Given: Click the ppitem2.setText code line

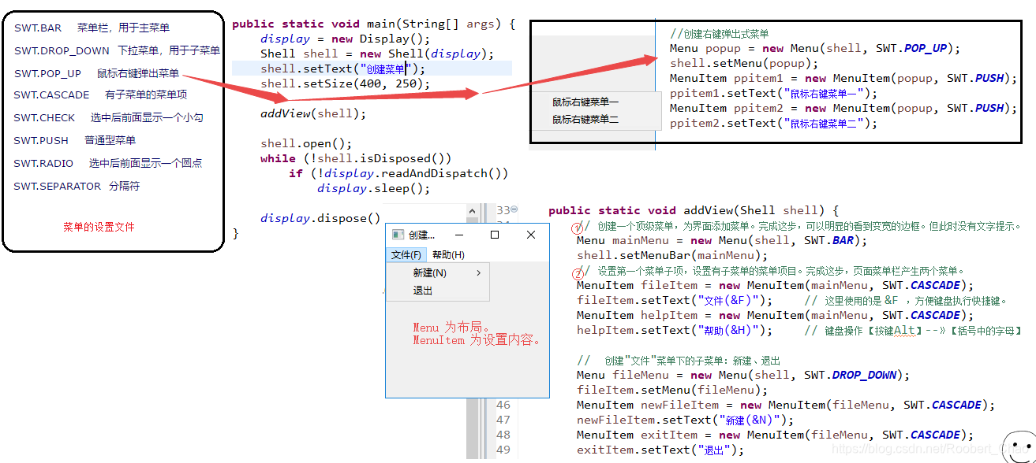Looking at the screenshot, I should [773, 123].
